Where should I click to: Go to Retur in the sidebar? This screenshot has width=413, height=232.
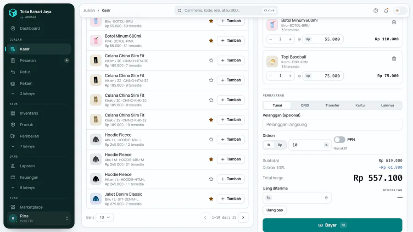coord(39,72)
